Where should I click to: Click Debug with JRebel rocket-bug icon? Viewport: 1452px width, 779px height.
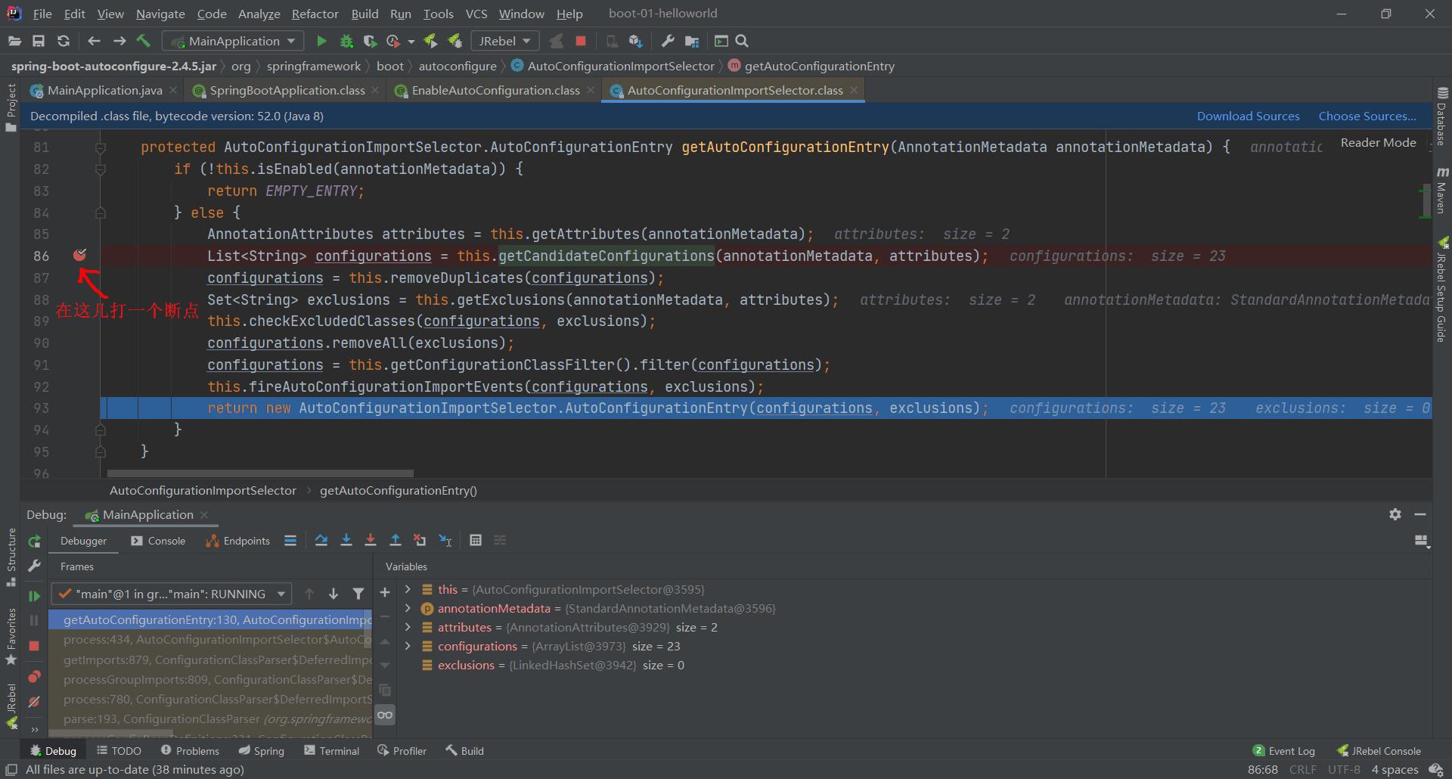pos(455,41)
